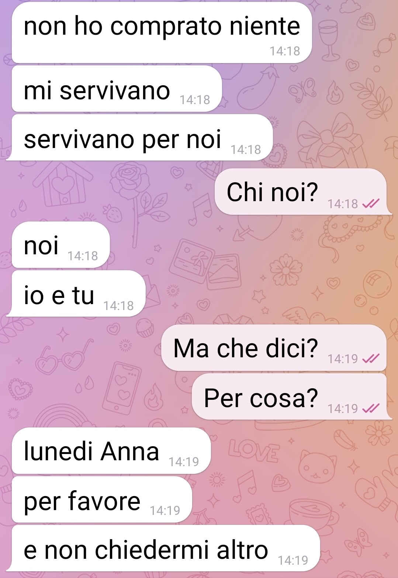Screen dimensions: 398x578
Task: Select the "mi servivano" message bubble
Action: (117, 89)
